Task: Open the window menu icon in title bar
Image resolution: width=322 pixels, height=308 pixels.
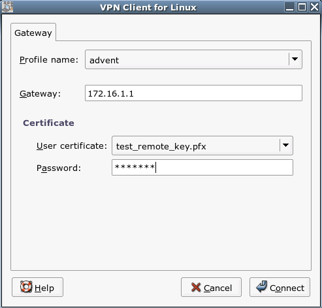Action: pyautogui.click(x=7, y=7)
